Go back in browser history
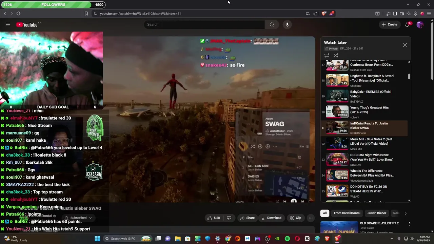Screen dimensions: 434x244 [x=5, y=14]
